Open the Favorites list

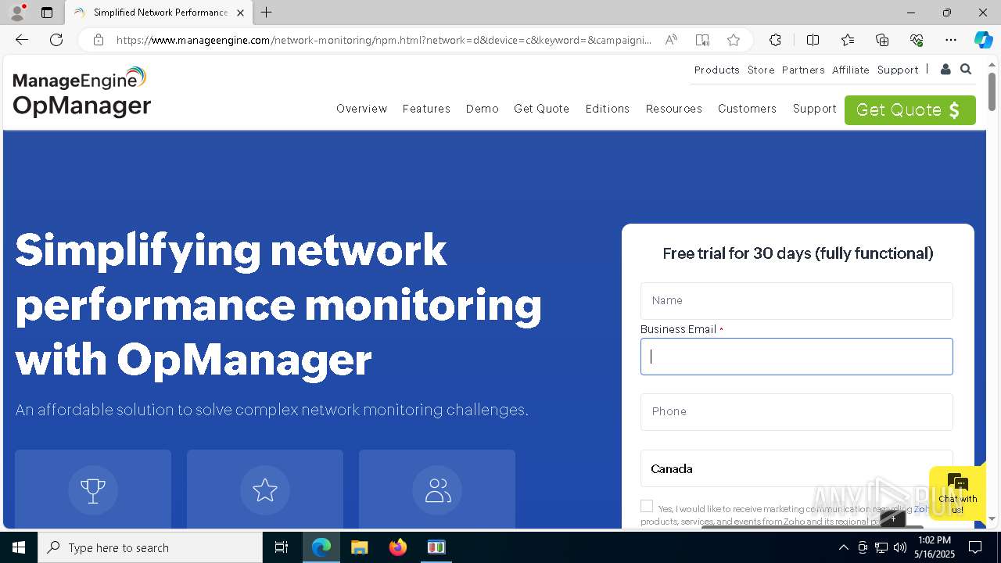pyautogui.click(x=848, y=40)
